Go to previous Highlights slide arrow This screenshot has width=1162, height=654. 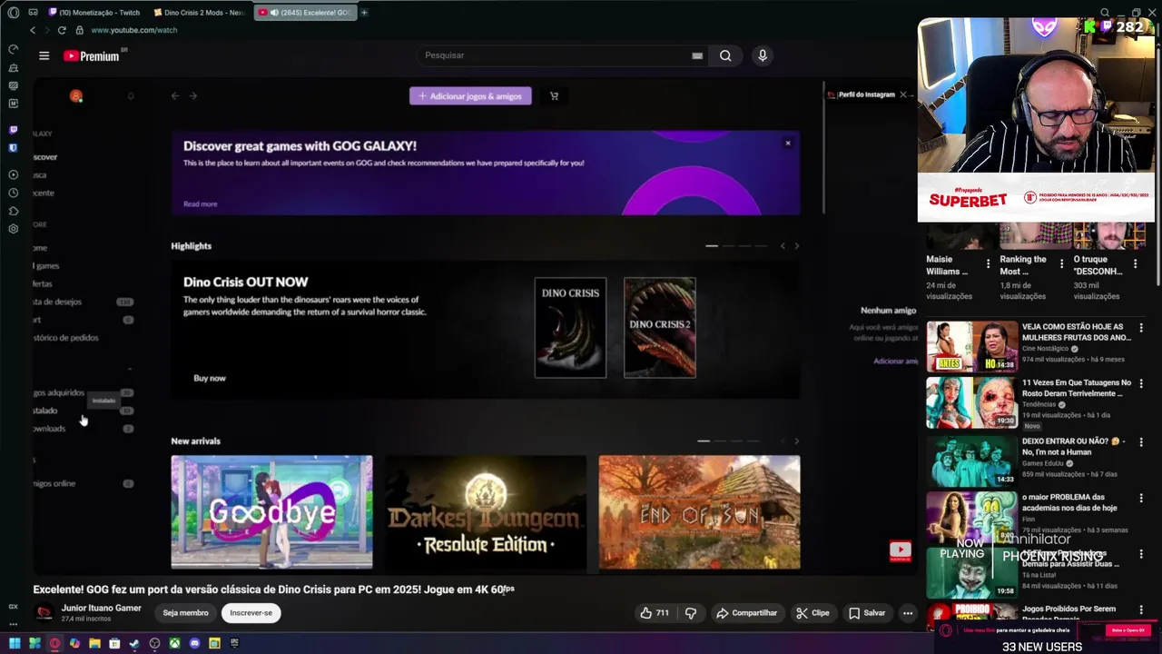click(x=783, y=246)
